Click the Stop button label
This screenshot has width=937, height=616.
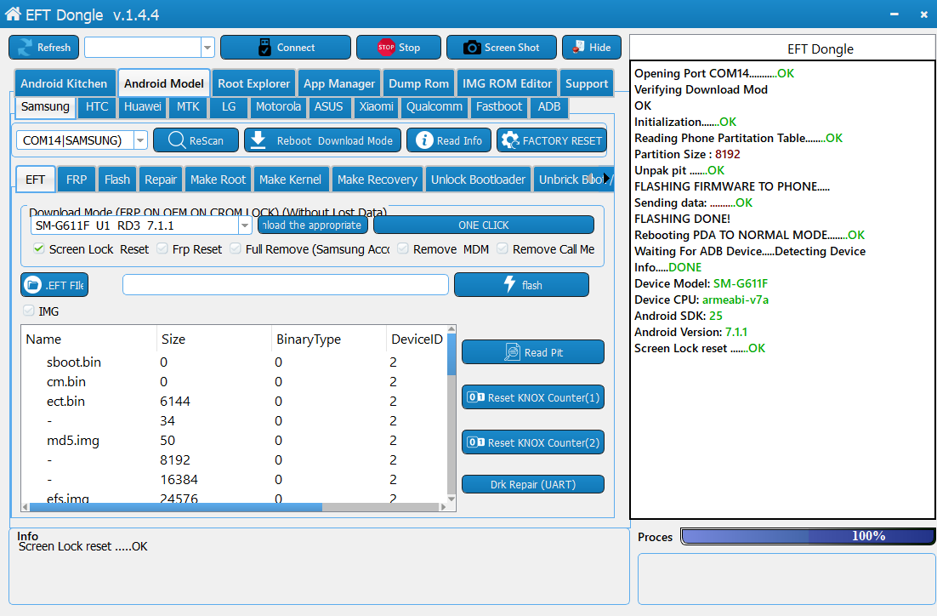[x=409, y=48]
